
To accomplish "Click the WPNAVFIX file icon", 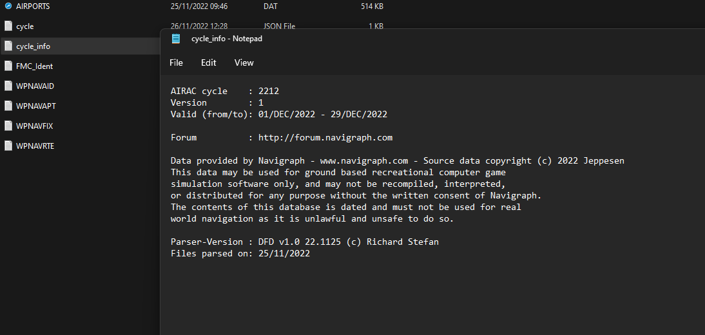I will [8, 126].
